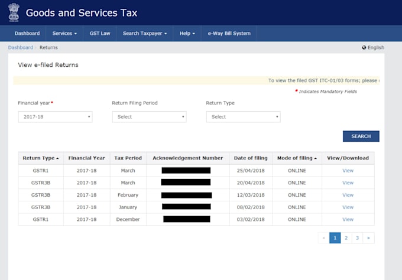Click the current page 1 button
Image resolution: width=402 pixels, height=280 pixels.
pos(335,238)
